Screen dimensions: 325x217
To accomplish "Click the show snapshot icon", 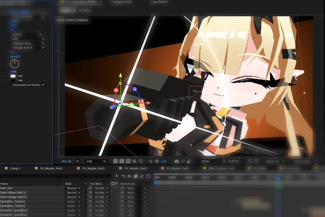I will (183, 161).
